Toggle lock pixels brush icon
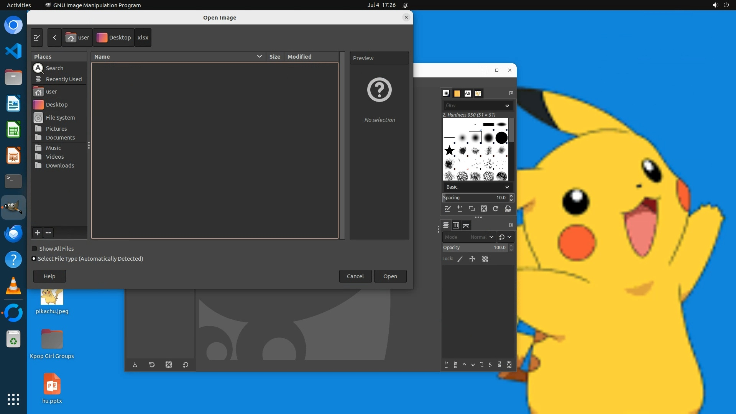Image resolution: width=736 pixels, height=414 pixels. [460, 259]
